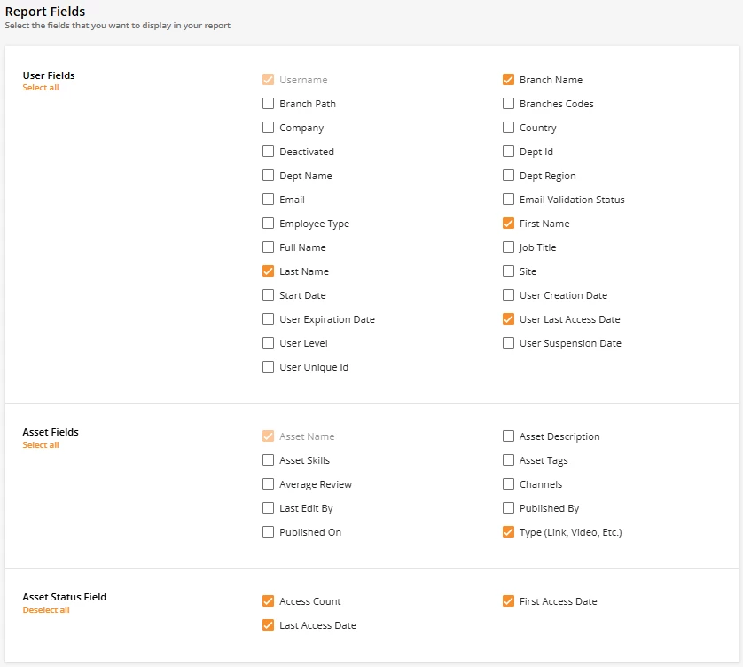Check the Email Validation Status field

[509, 200]
